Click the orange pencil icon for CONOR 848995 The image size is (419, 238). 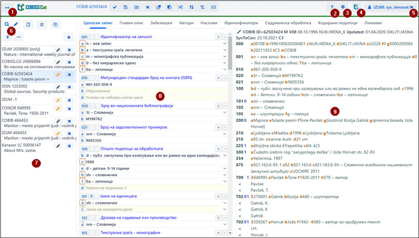coord(58,109)
